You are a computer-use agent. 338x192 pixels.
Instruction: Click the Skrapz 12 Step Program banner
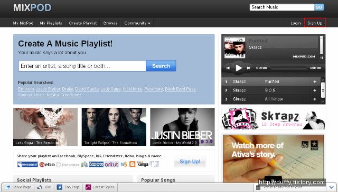tap(274, 119)
